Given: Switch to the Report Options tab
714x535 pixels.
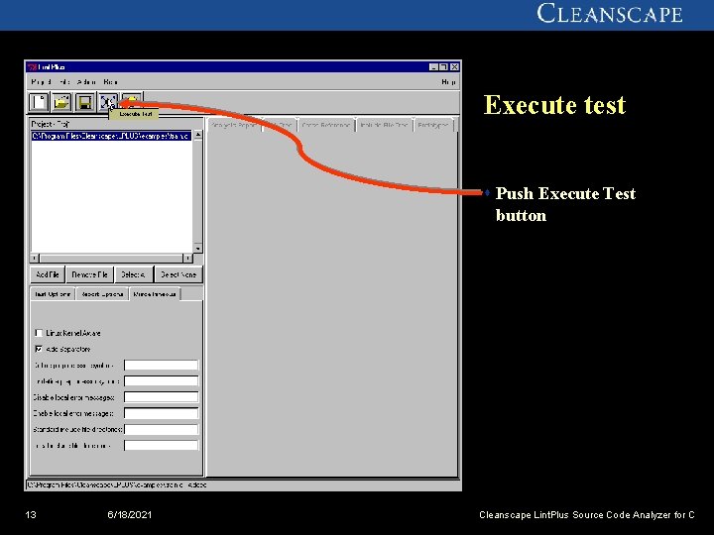Looking at the screenshot, I should 102,294.
